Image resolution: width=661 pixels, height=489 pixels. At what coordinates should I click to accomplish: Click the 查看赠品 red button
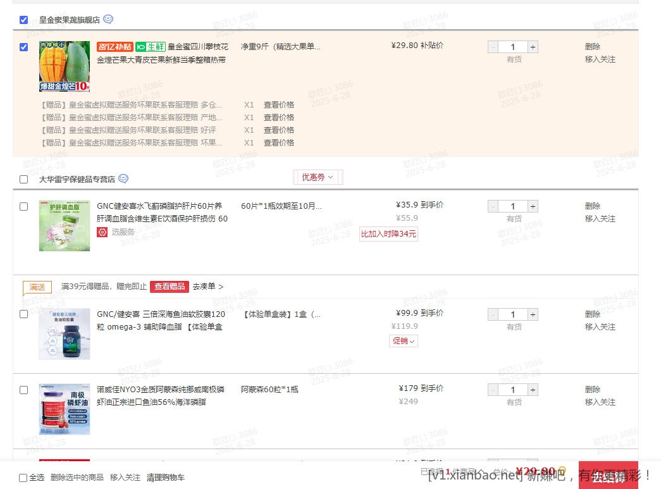(170, 287)
